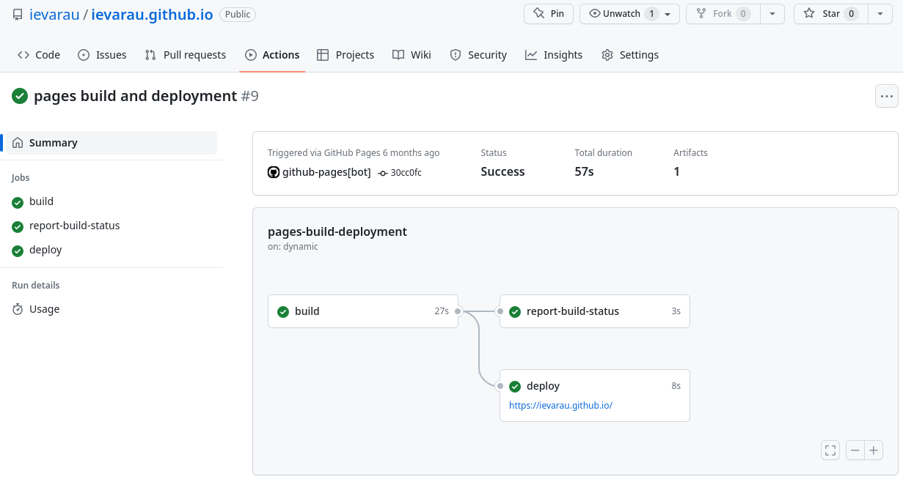Star this repository

click(830, 14)
